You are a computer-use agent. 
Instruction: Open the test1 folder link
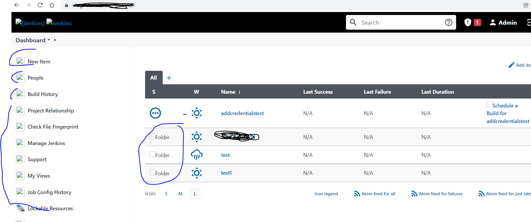[226, 173]
